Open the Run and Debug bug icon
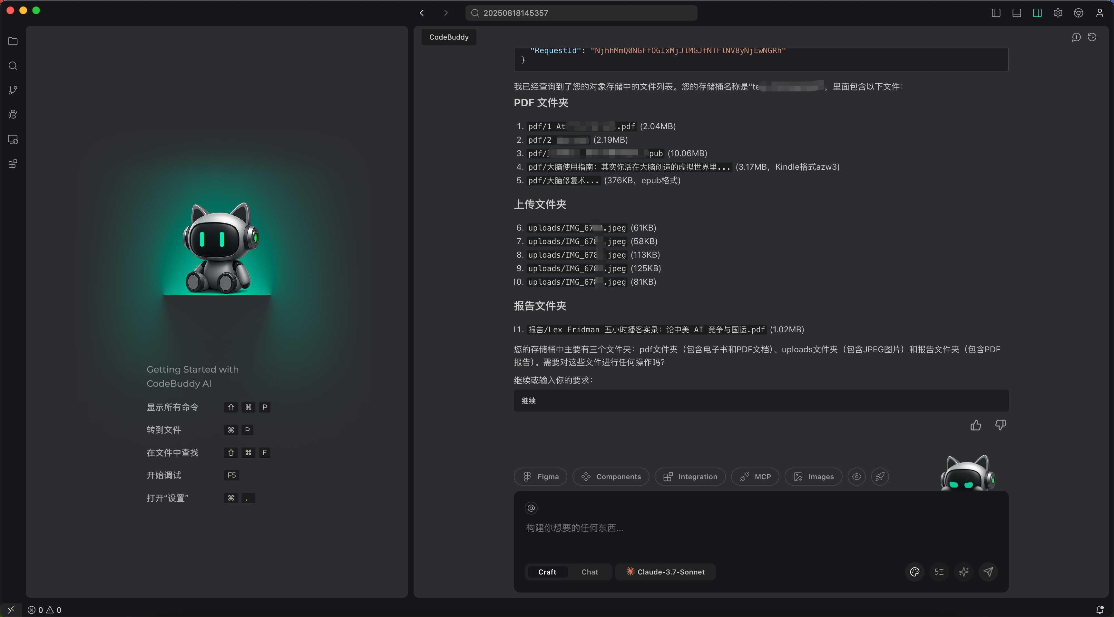Image resolution: width=1114 pixels, height=617 pixels. [x=13, y=115]
